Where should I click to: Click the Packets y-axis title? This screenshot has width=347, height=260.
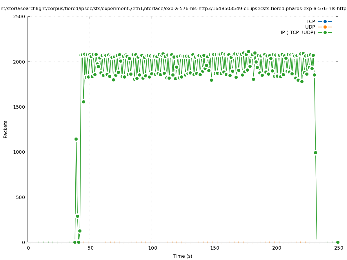pyautogui.click(x=6, y=129)
